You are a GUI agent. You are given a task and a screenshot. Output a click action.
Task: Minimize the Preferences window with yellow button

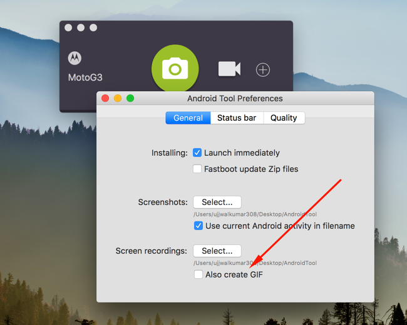118,98
